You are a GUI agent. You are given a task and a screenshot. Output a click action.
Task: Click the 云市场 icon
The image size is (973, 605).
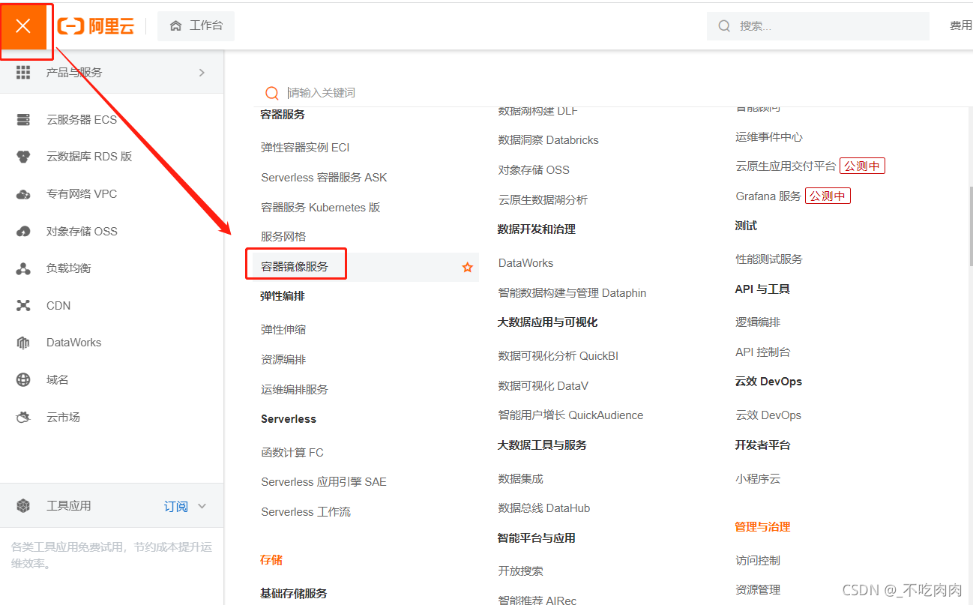coord(23,418)
